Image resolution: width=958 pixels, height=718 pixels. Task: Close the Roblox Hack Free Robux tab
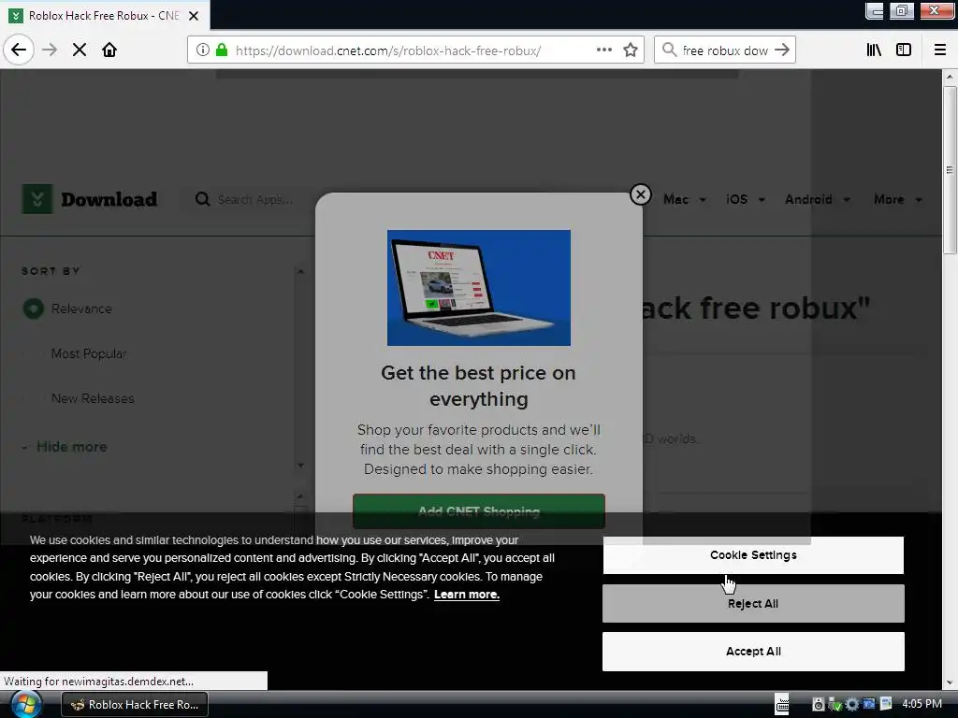pos(194,16)
